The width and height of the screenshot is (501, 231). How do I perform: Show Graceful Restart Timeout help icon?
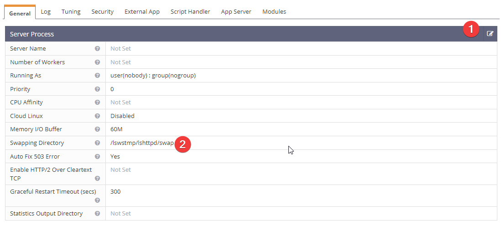[x=98, y=200]
